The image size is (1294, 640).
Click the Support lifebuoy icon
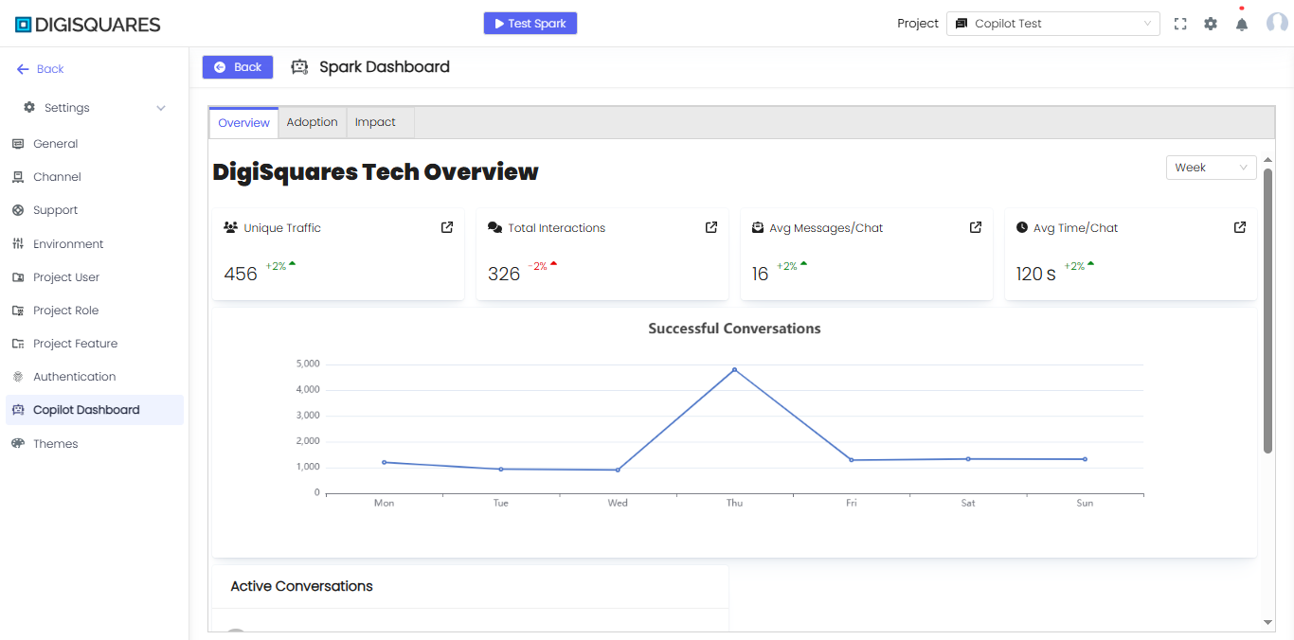18,210
